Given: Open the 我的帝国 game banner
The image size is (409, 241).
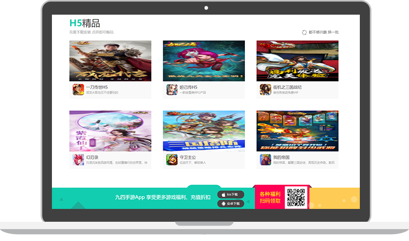Looking at the screenshot, I should tap(297, 131).
